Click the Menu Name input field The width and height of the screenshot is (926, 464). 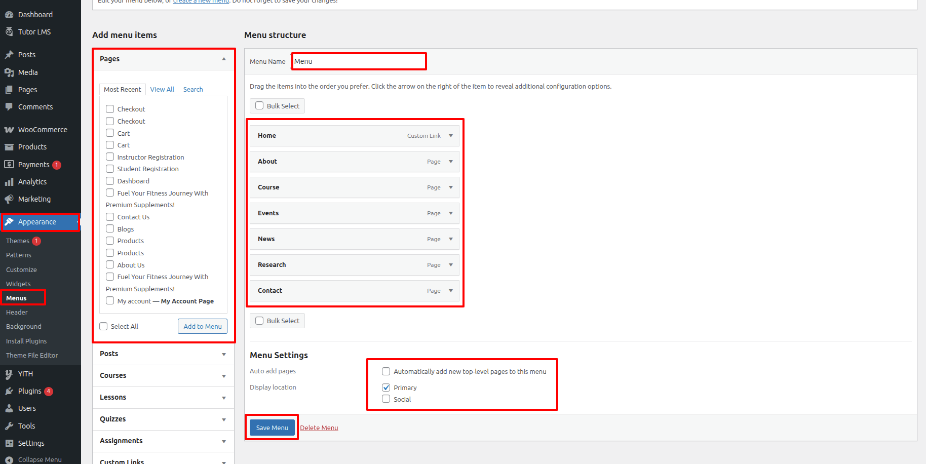tap(359, 61)
